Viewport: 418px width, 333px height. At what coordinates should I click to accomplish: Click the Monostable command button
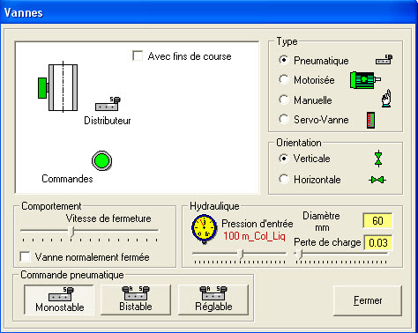[x=59, y=300]
